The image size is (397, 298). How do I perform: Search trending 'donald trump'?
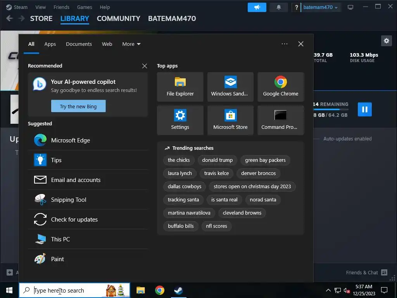click(x=217, y=160)
